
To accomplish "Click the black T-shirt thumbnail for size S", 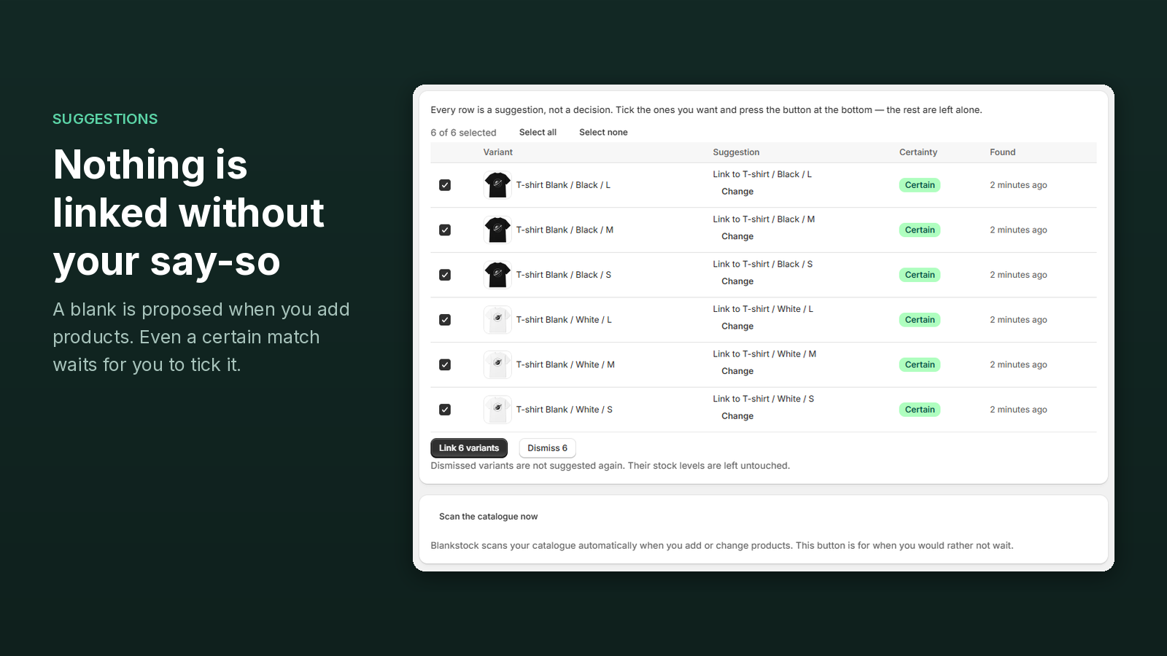I will (x=497, y=275).
